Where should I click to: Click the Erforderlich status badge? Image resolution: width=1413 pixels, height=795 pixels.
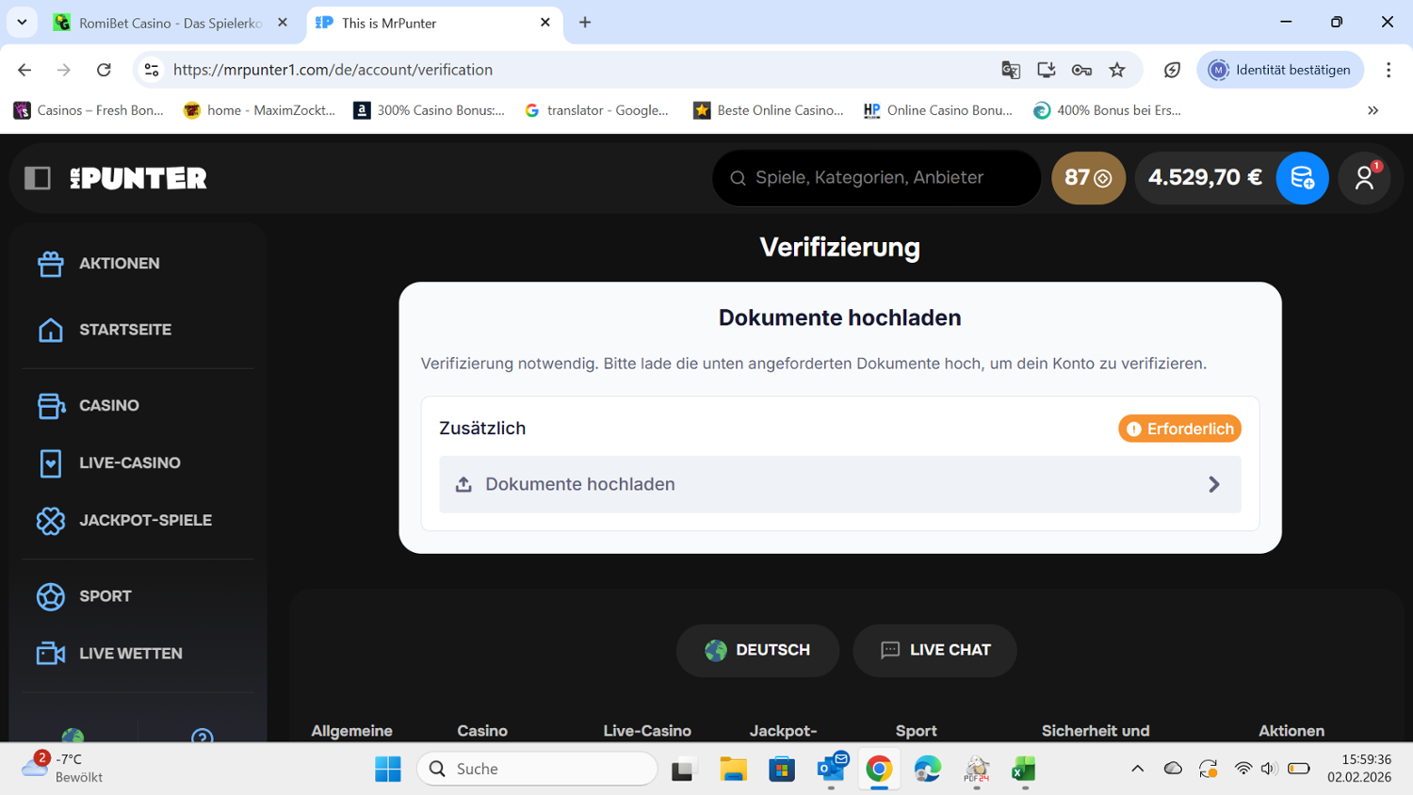coord(1179,429)
